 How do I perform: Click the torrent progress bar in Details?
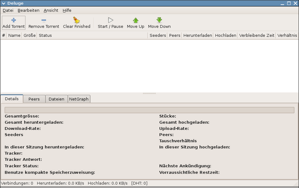(x=149, y=110)
